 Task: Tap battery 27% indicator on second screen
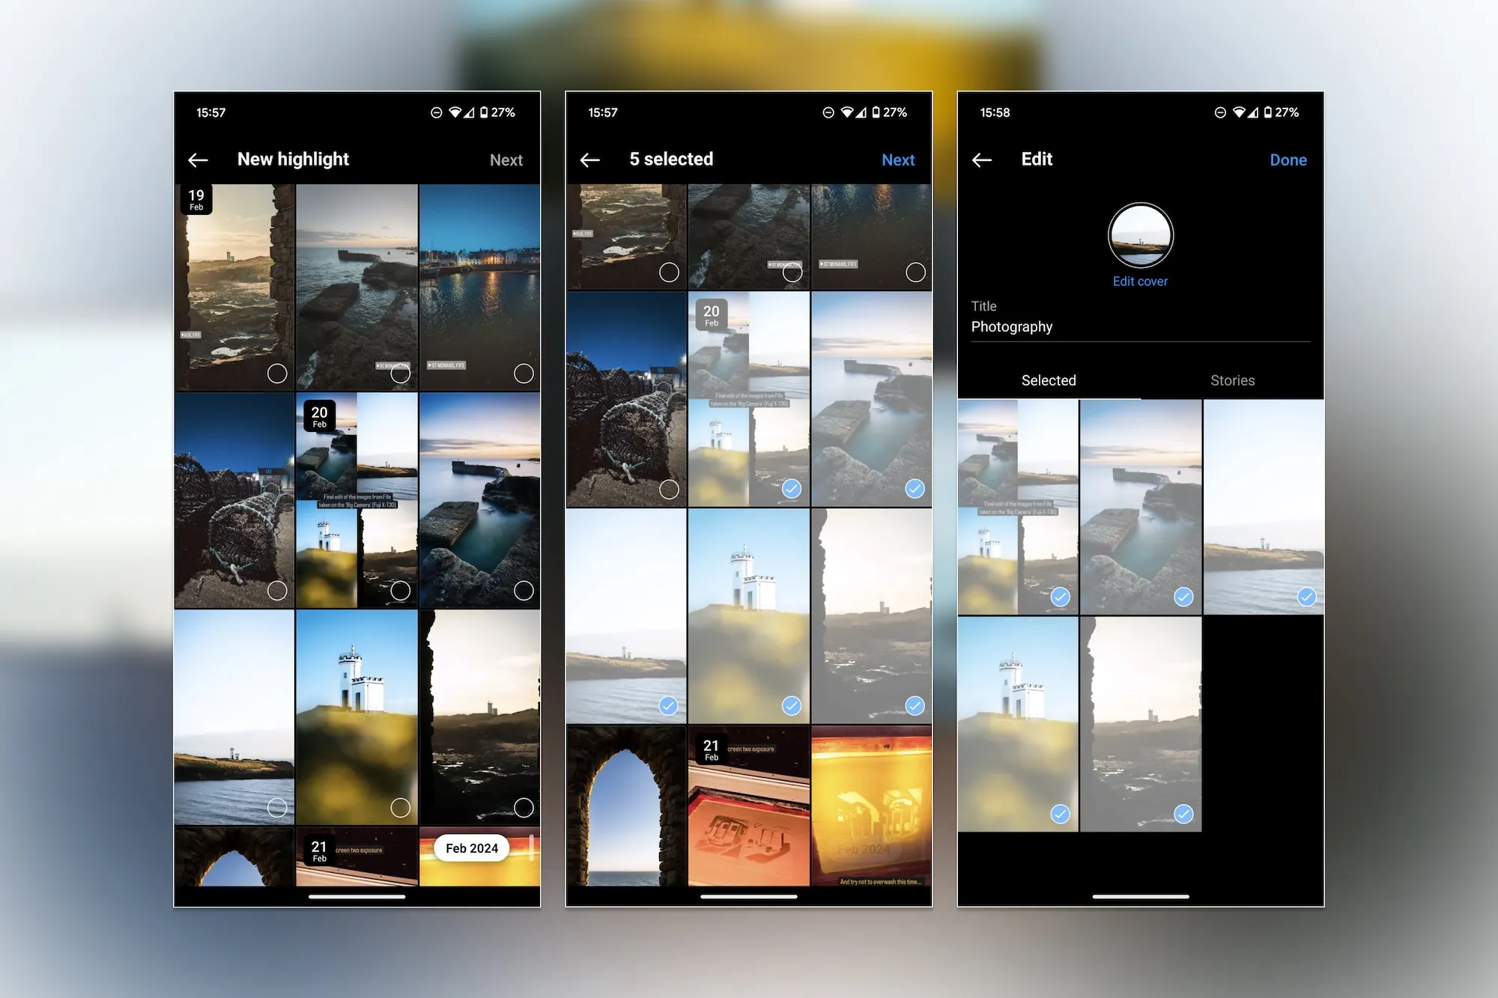[x=889, y=112]
